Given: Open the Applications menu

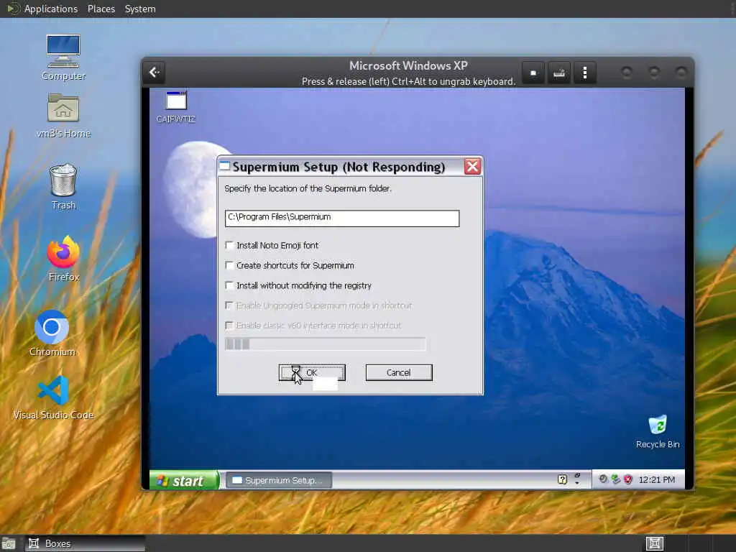Looking at the screenshot, I should (x=51, y=9).
